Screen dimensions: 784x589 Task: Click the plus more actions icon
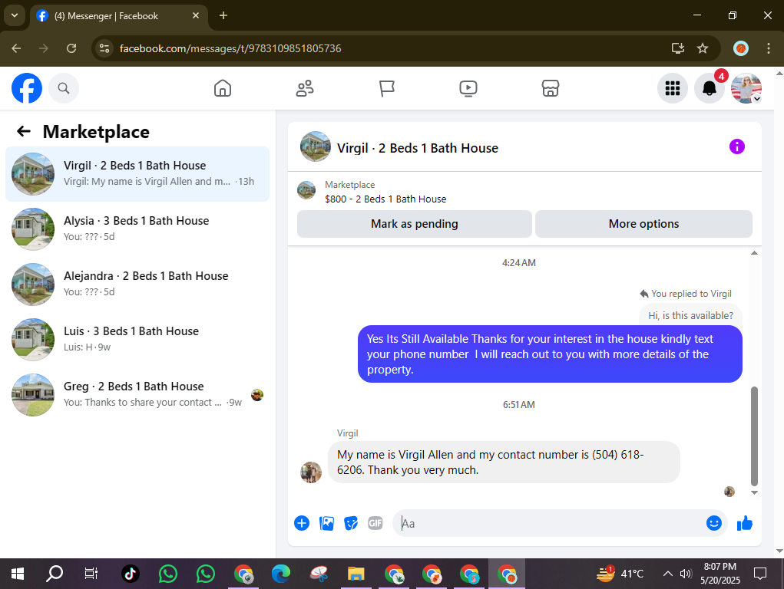click(302, 523)
